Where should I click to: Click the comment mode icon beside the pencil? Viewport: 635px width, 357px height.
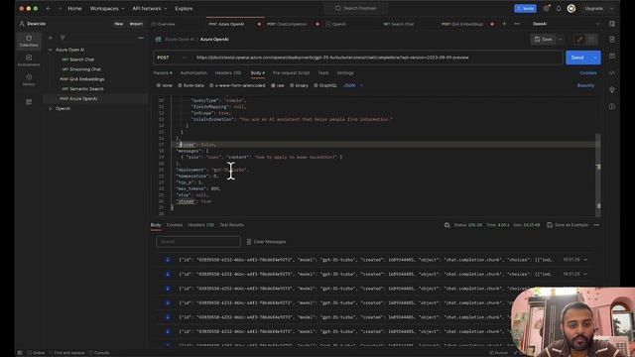[591, 40]
